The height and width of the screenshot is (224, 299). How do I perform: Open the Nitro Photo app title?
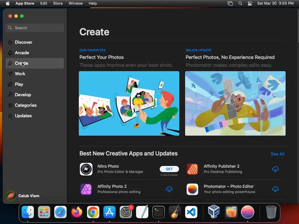(x=108, y=166)
